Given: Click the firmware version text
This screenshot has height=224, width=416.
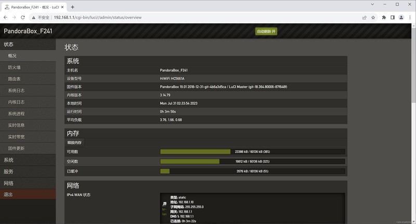Looking at the screenshot, I should [x=224, y=87].
